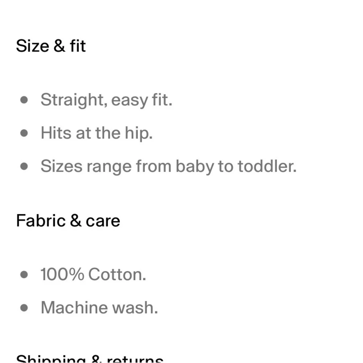
Task: Click the word 'toddler' in sizes line
Action: pyautogui.click(x=266, y=166)
